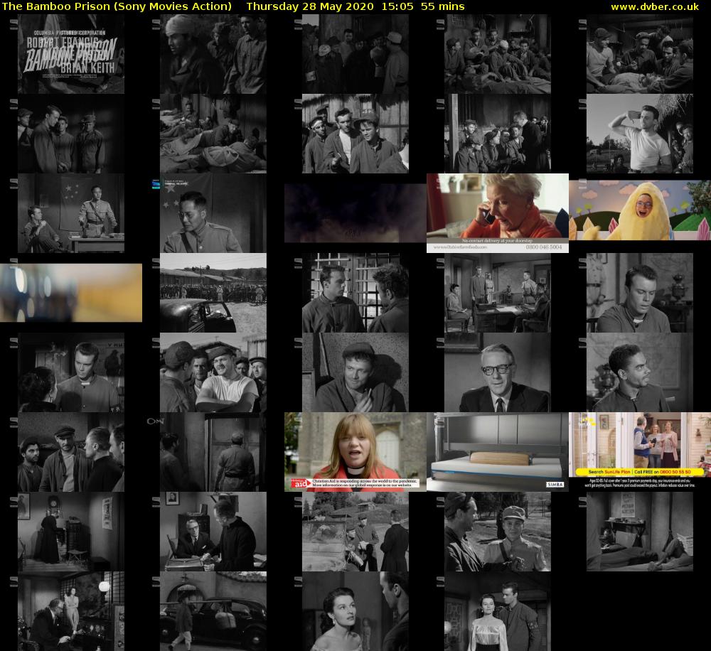Open the blurry yellow and blue bokeh thumbnail
The image size is (711, 651).
tap(70, 293)
